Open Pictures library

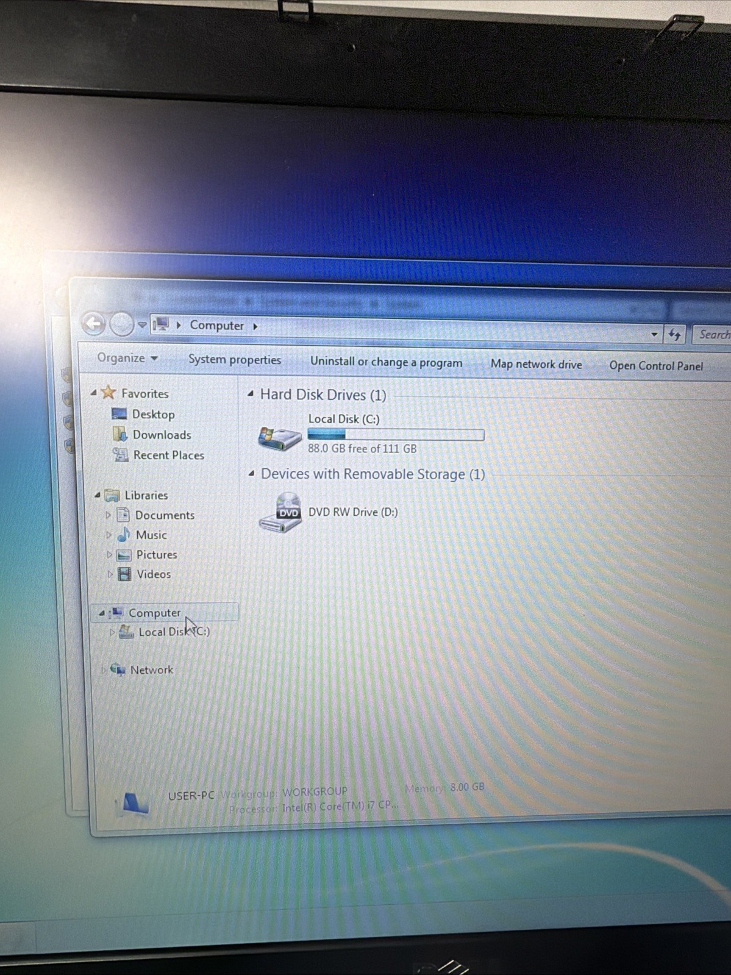[157, 555]
